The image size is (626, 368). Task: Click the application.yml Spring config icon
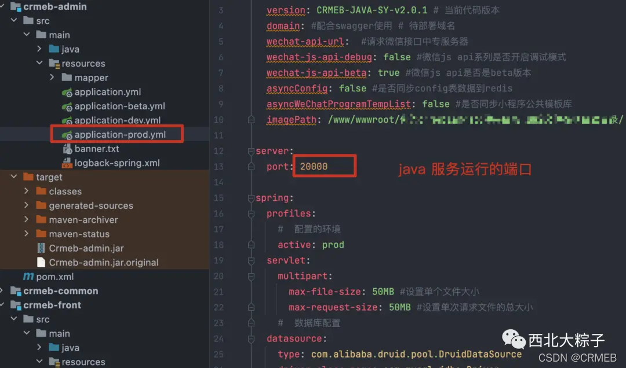pos(67,92)
